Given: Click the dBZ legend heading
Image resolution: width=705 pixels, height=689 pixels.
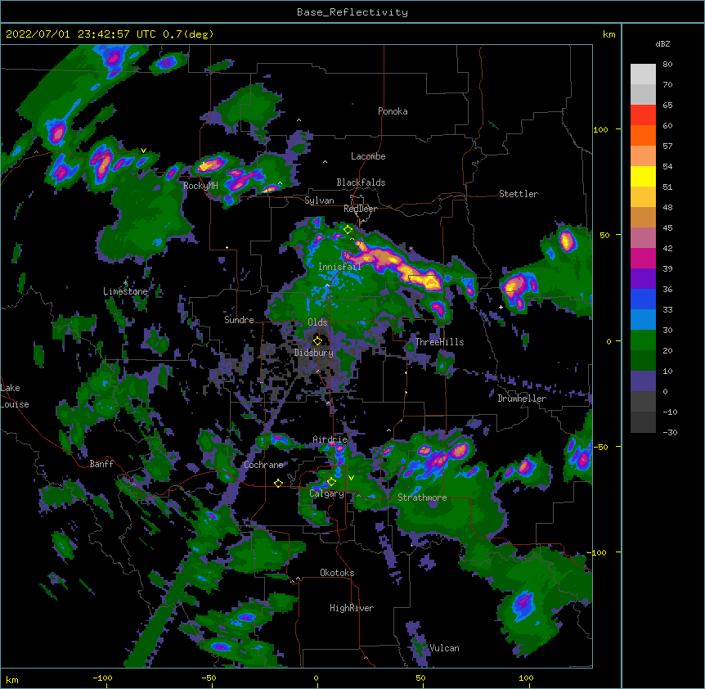Looking at the screenshot, I should pos(662,43).
